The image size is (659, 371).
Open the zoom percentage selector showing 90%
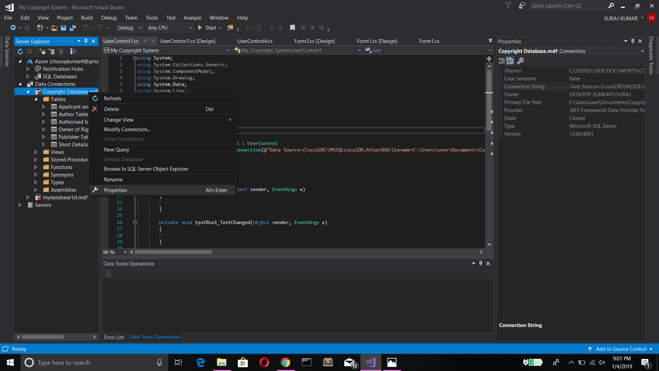tap(125, 252)
